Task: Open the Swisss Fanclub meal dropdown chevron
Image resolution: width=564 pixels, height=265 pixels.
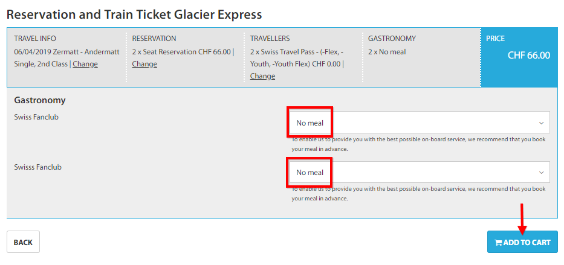Action: pos(542,173)
